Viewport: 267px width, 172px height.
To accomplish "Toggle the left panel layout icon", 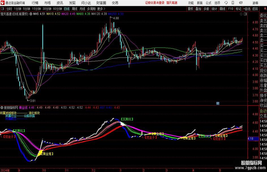I will (3, 9).
